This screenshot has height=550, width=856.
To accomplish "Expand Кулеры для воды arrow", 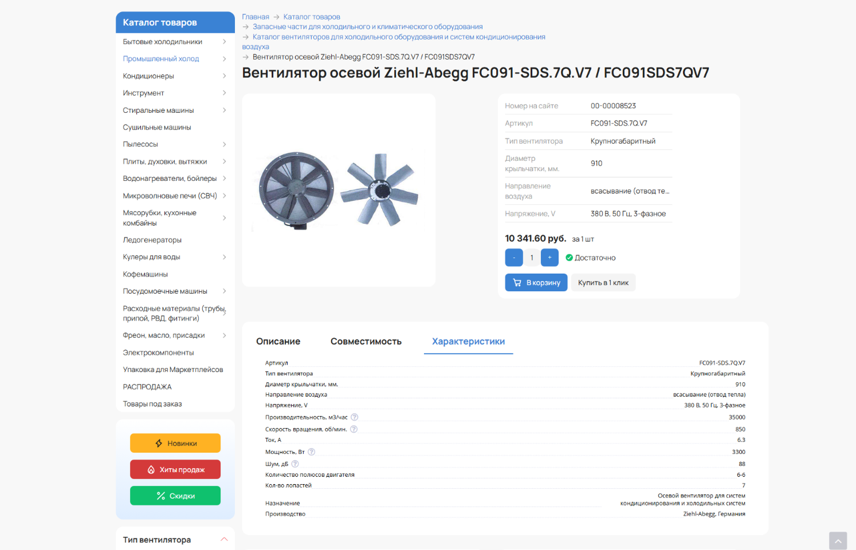I will [224, 257].
